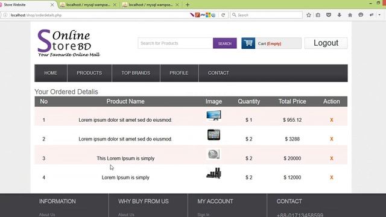386x217 pixels.
Task: Focus the Search for Products field
Action: [x=176, y=43]
